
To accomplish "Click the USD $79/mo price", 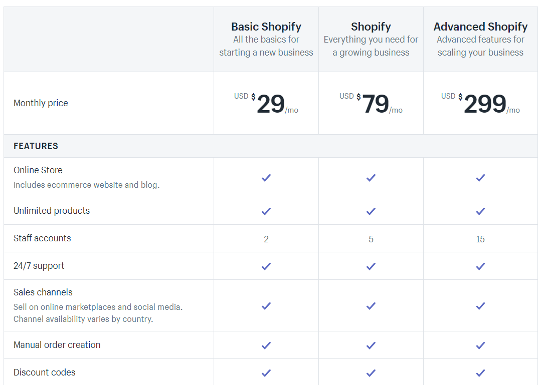I will coord(371,103).
